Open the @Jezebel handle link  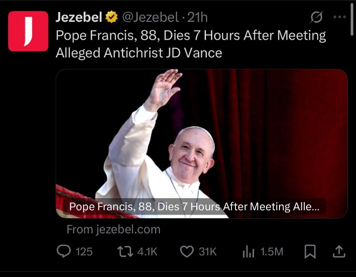[150, 18]
